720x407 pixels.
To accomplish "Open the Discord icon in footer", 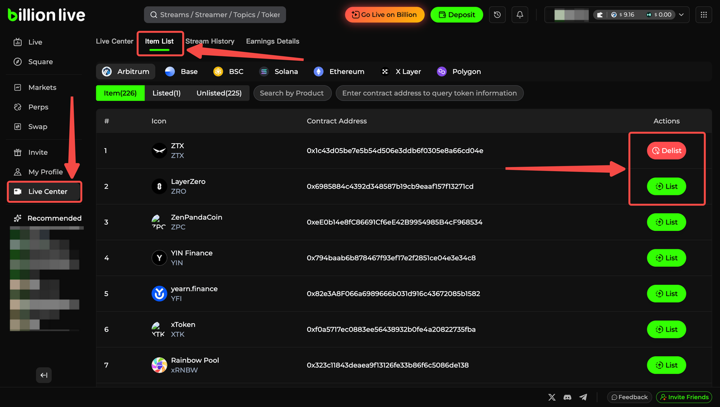I will [568, 397].
